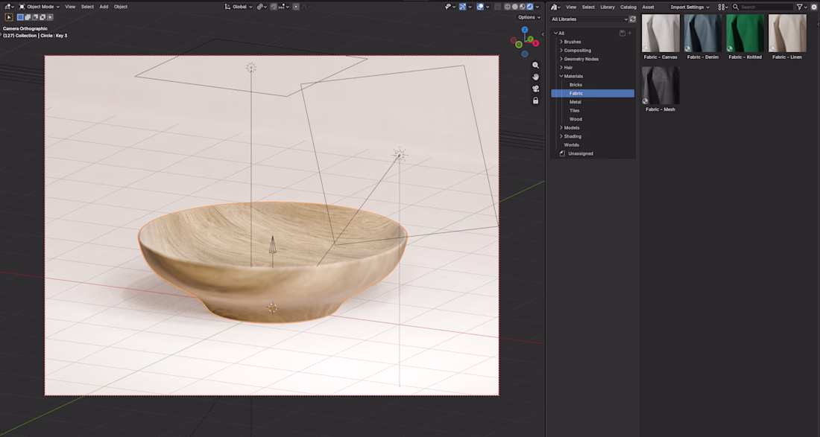Refresh the asset library list
Image resolution: width=820 pixels, height=437 pixels.
(x=633, y=19)
